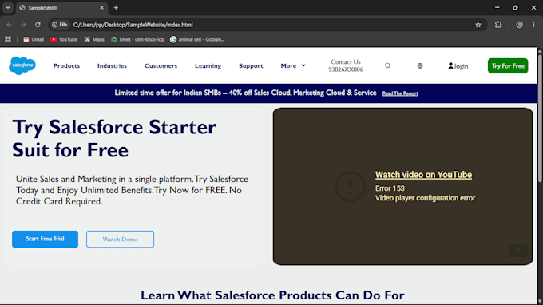Viewport: 543px width, 305px height.
Task: Click the Contact Us phone number
Action: 346,69
